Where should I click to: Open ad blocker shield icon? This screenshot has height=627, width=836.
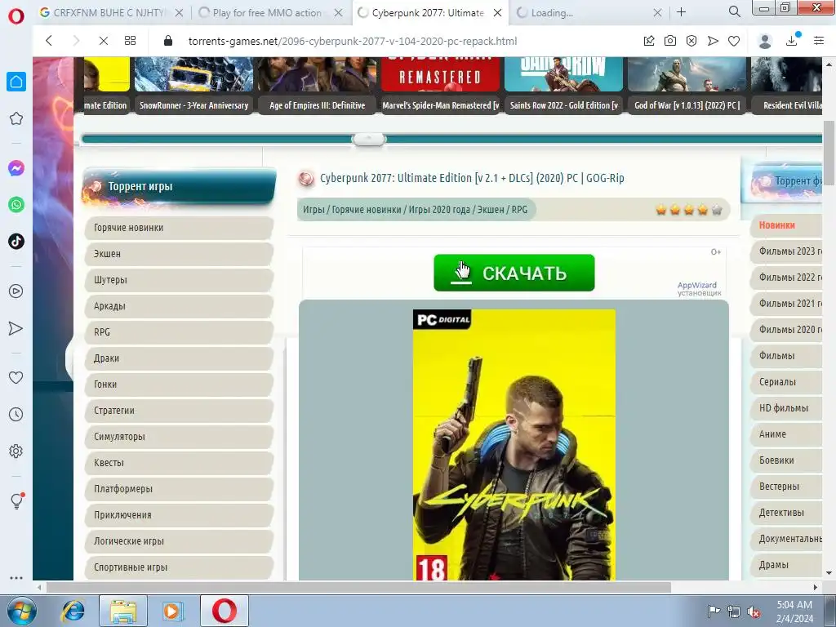coord(691,41)
